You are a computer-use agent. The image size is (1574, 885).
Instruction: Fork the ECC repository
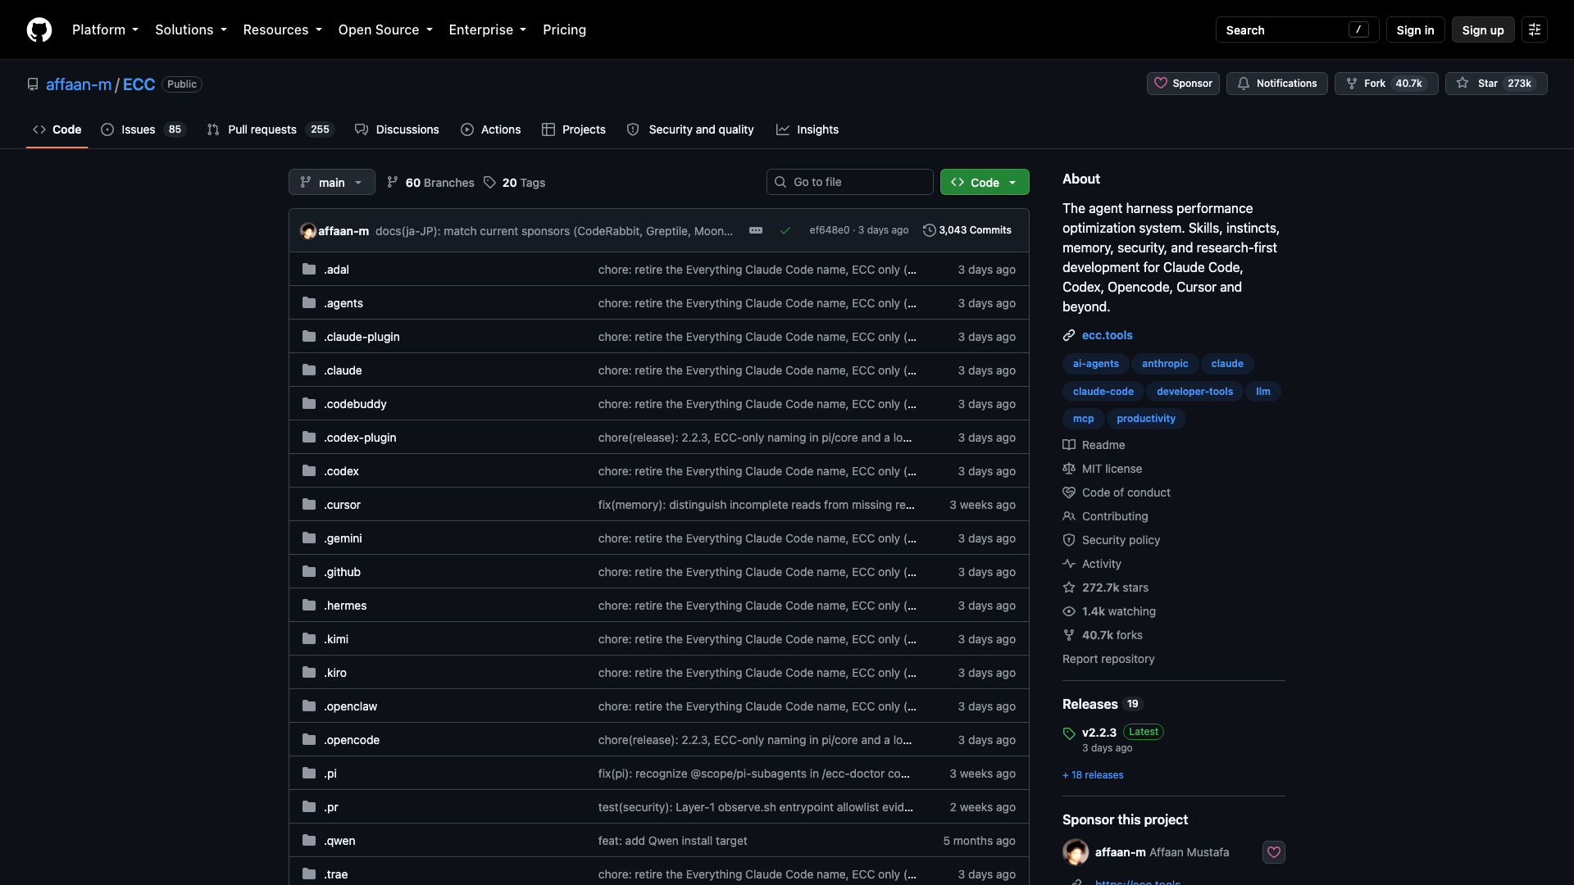(x=1386, y=84)
